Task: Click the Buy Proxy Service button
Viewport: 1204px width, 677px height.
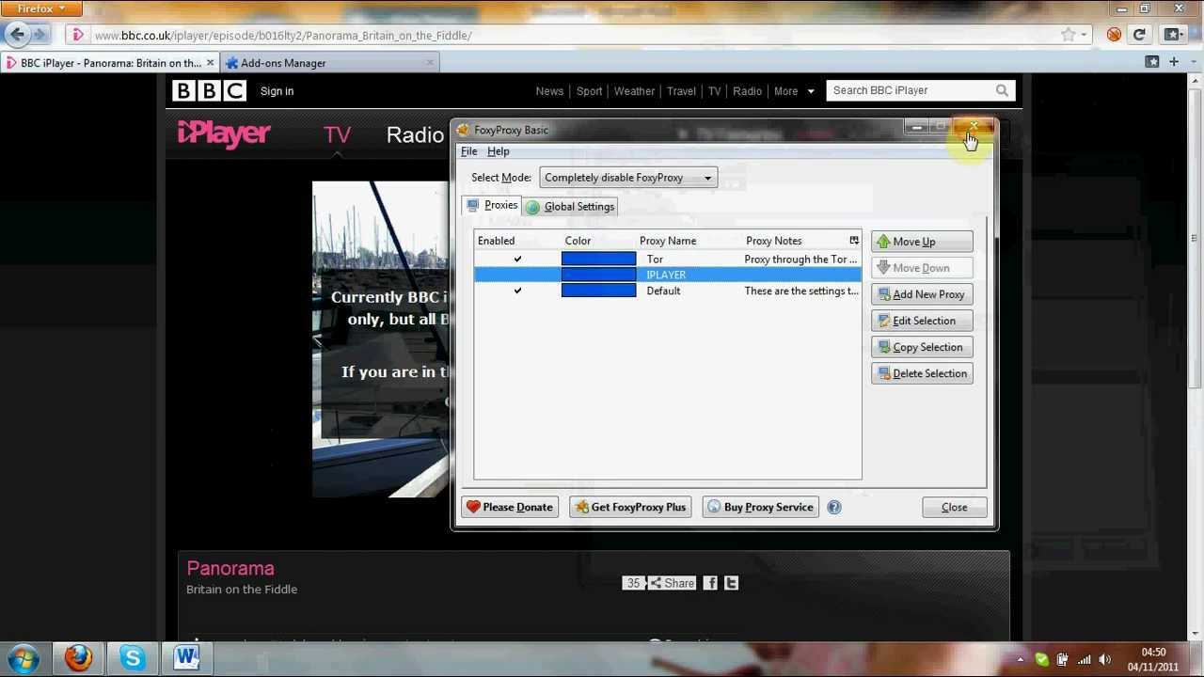Action: 760,507
